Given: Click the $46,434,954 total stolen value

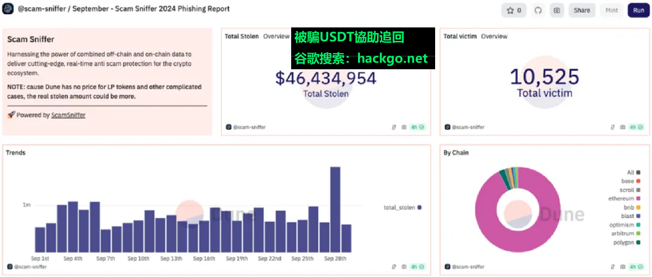Looking at the screenshot, I should pyautogui.click(x=326, y=78).
